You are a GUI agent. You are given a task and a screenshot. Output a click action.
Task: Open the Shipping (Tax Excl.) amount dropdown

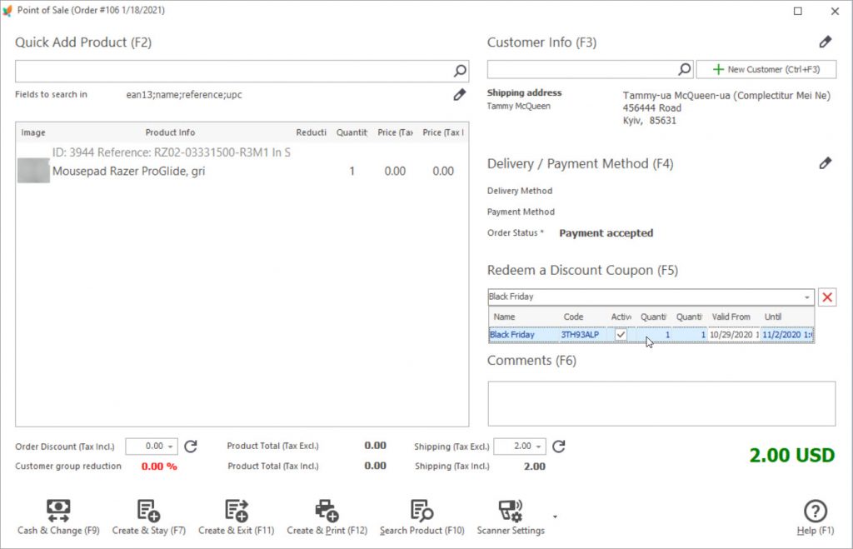pyautogui.click(x=537, y=447)
